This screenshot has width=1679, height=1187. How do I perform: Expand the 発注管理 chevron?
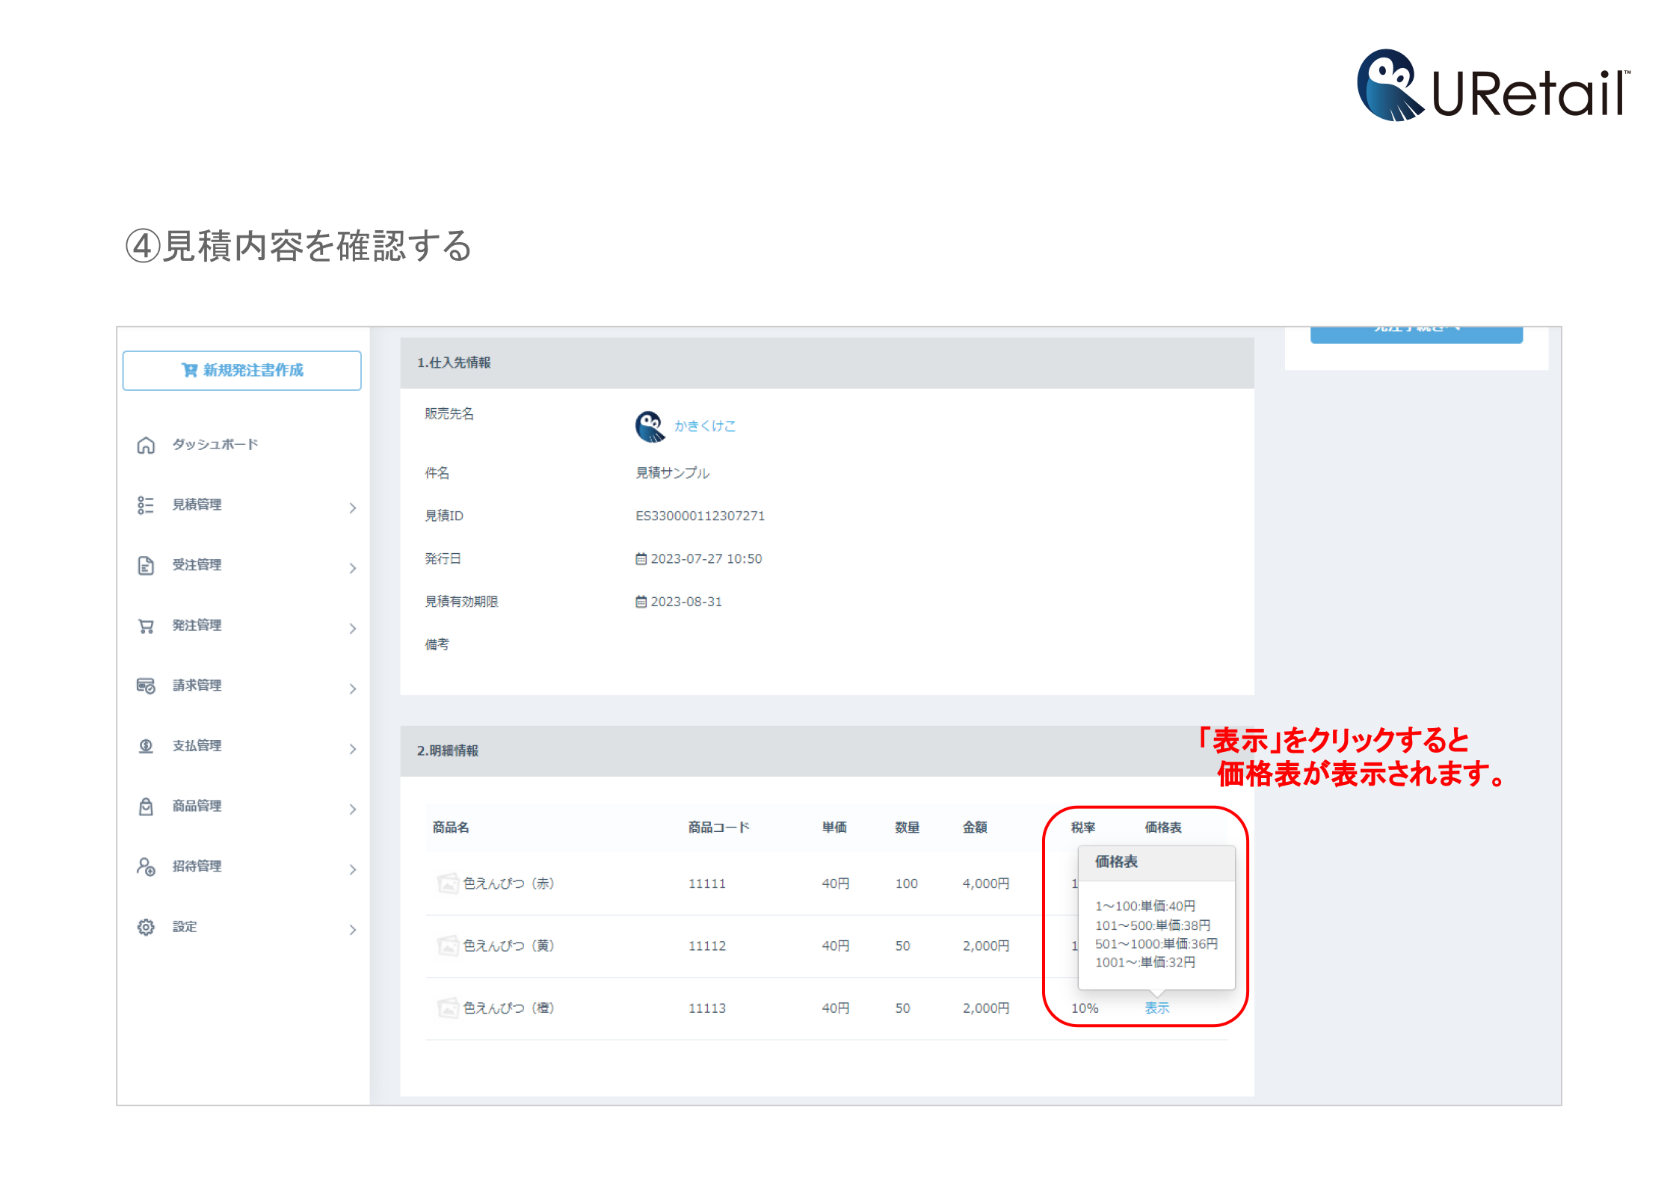pyautogui.click(x=353, y=629)
